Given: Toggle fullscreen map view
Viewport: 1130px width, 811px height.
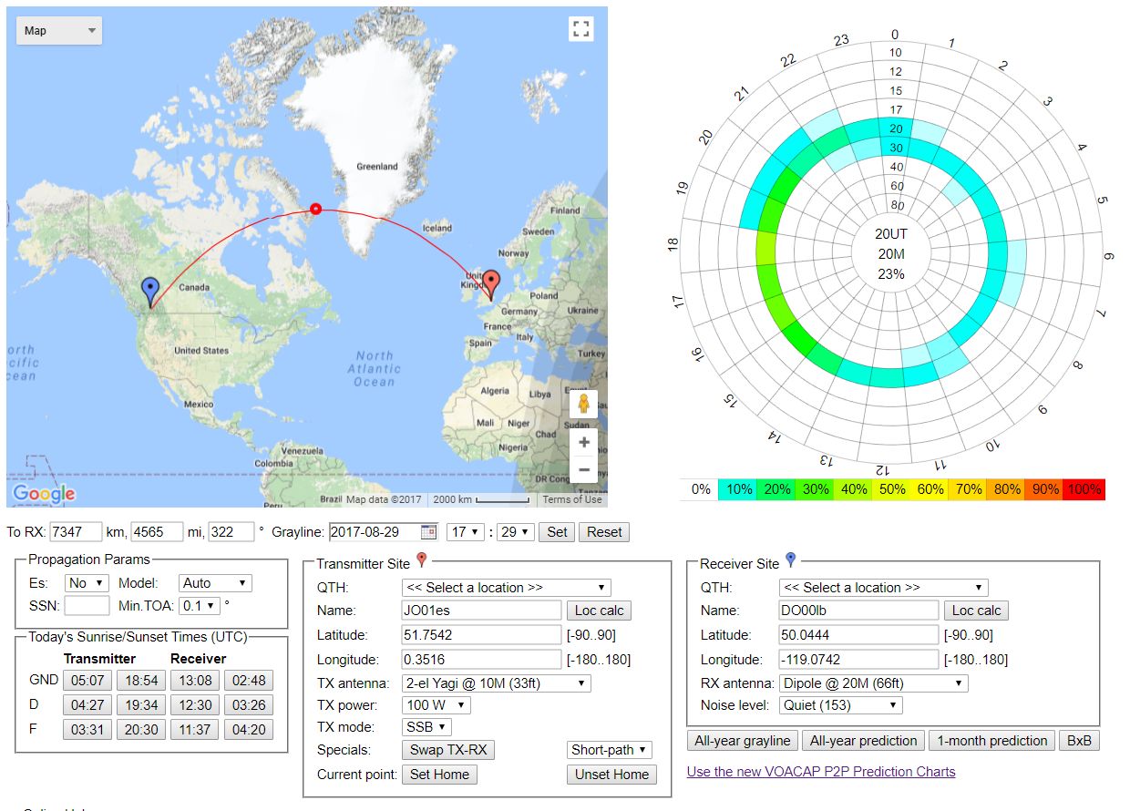Looking at the screenshot, I should 581,28.
